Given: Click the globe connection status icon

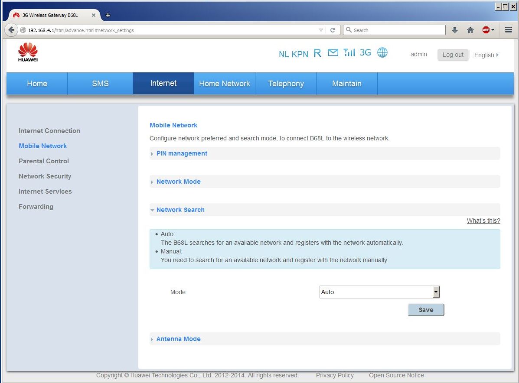Looking at the screenshot, I should pyautogui.click(x=382, y=52).
